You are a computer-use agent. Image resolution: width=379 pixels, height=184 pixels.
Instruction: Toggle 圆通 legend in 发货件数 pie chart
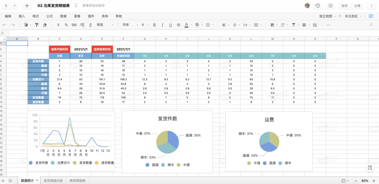[x=152, y=165]
